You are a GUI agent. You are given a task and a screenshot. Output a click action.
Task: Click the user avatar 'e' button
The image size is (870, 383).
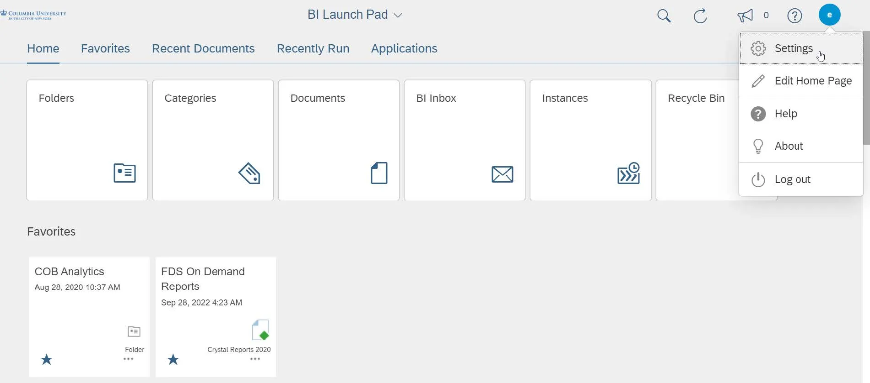pos(829,15)
